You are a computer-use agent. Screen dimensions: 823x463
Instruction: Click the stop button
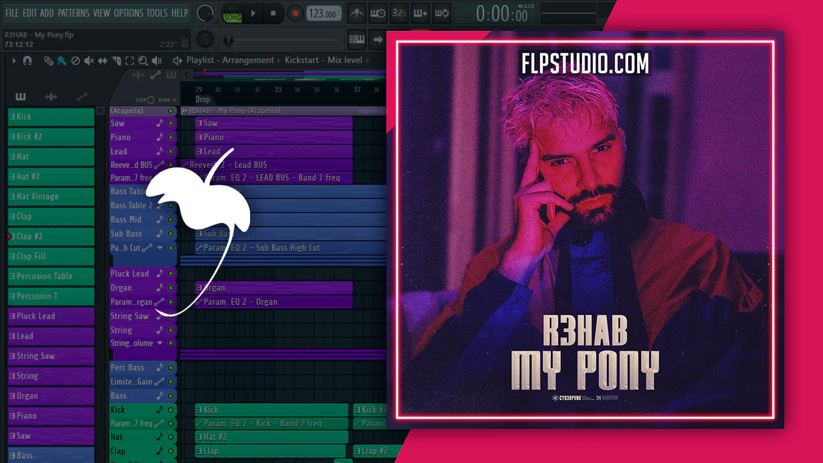tap(273, 13)
